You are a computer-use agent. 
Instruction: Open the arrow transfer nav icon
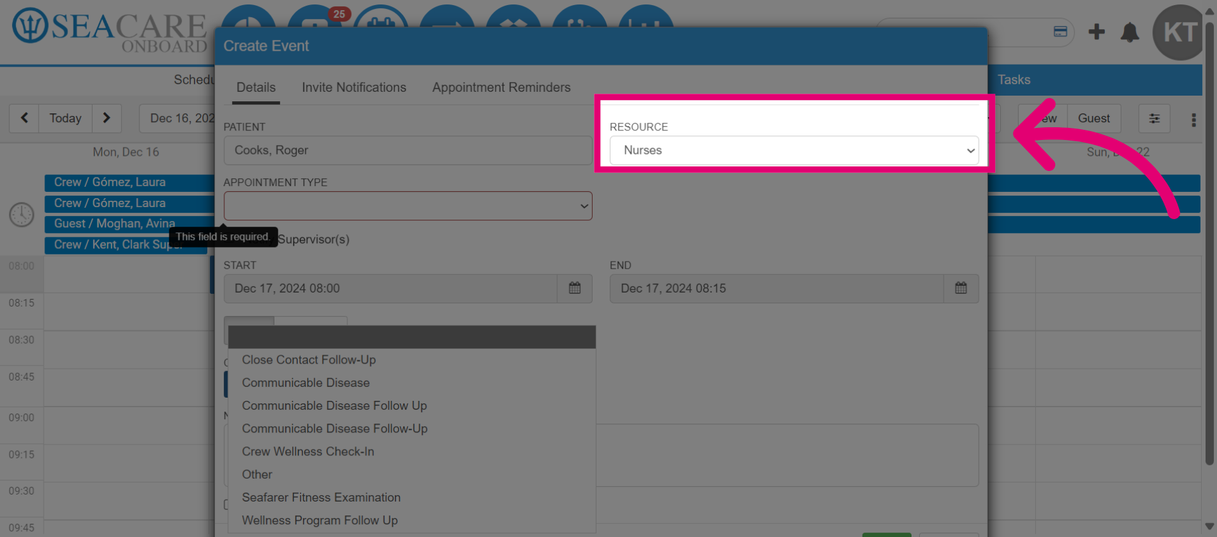click(x=447, y=16)
